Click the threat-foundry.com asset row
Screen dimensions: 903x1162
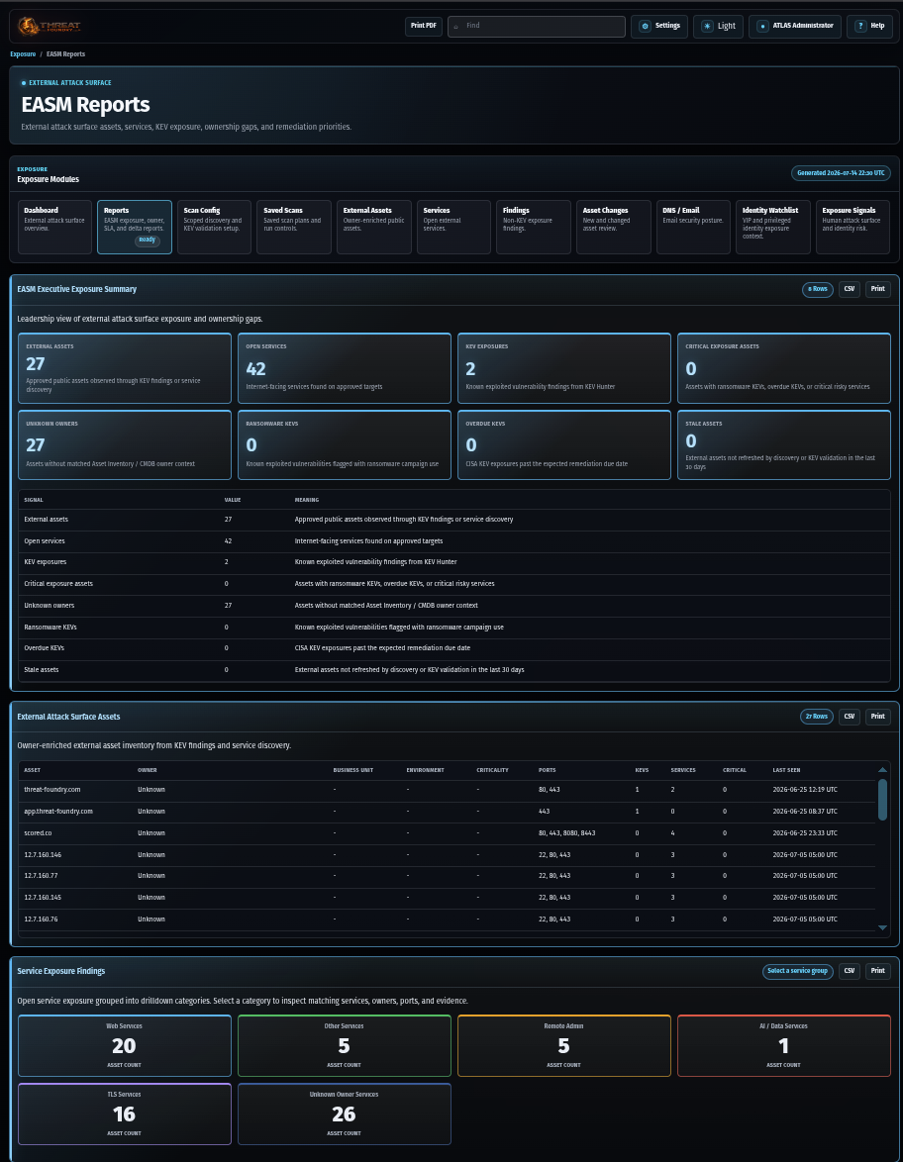[x=447, y=790]
